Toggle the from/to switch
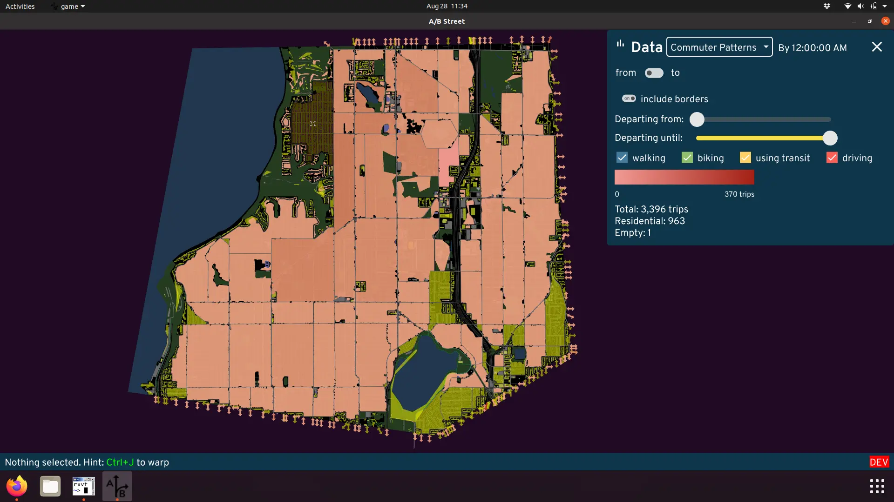The image size is (894, 502). coord(654,73)
